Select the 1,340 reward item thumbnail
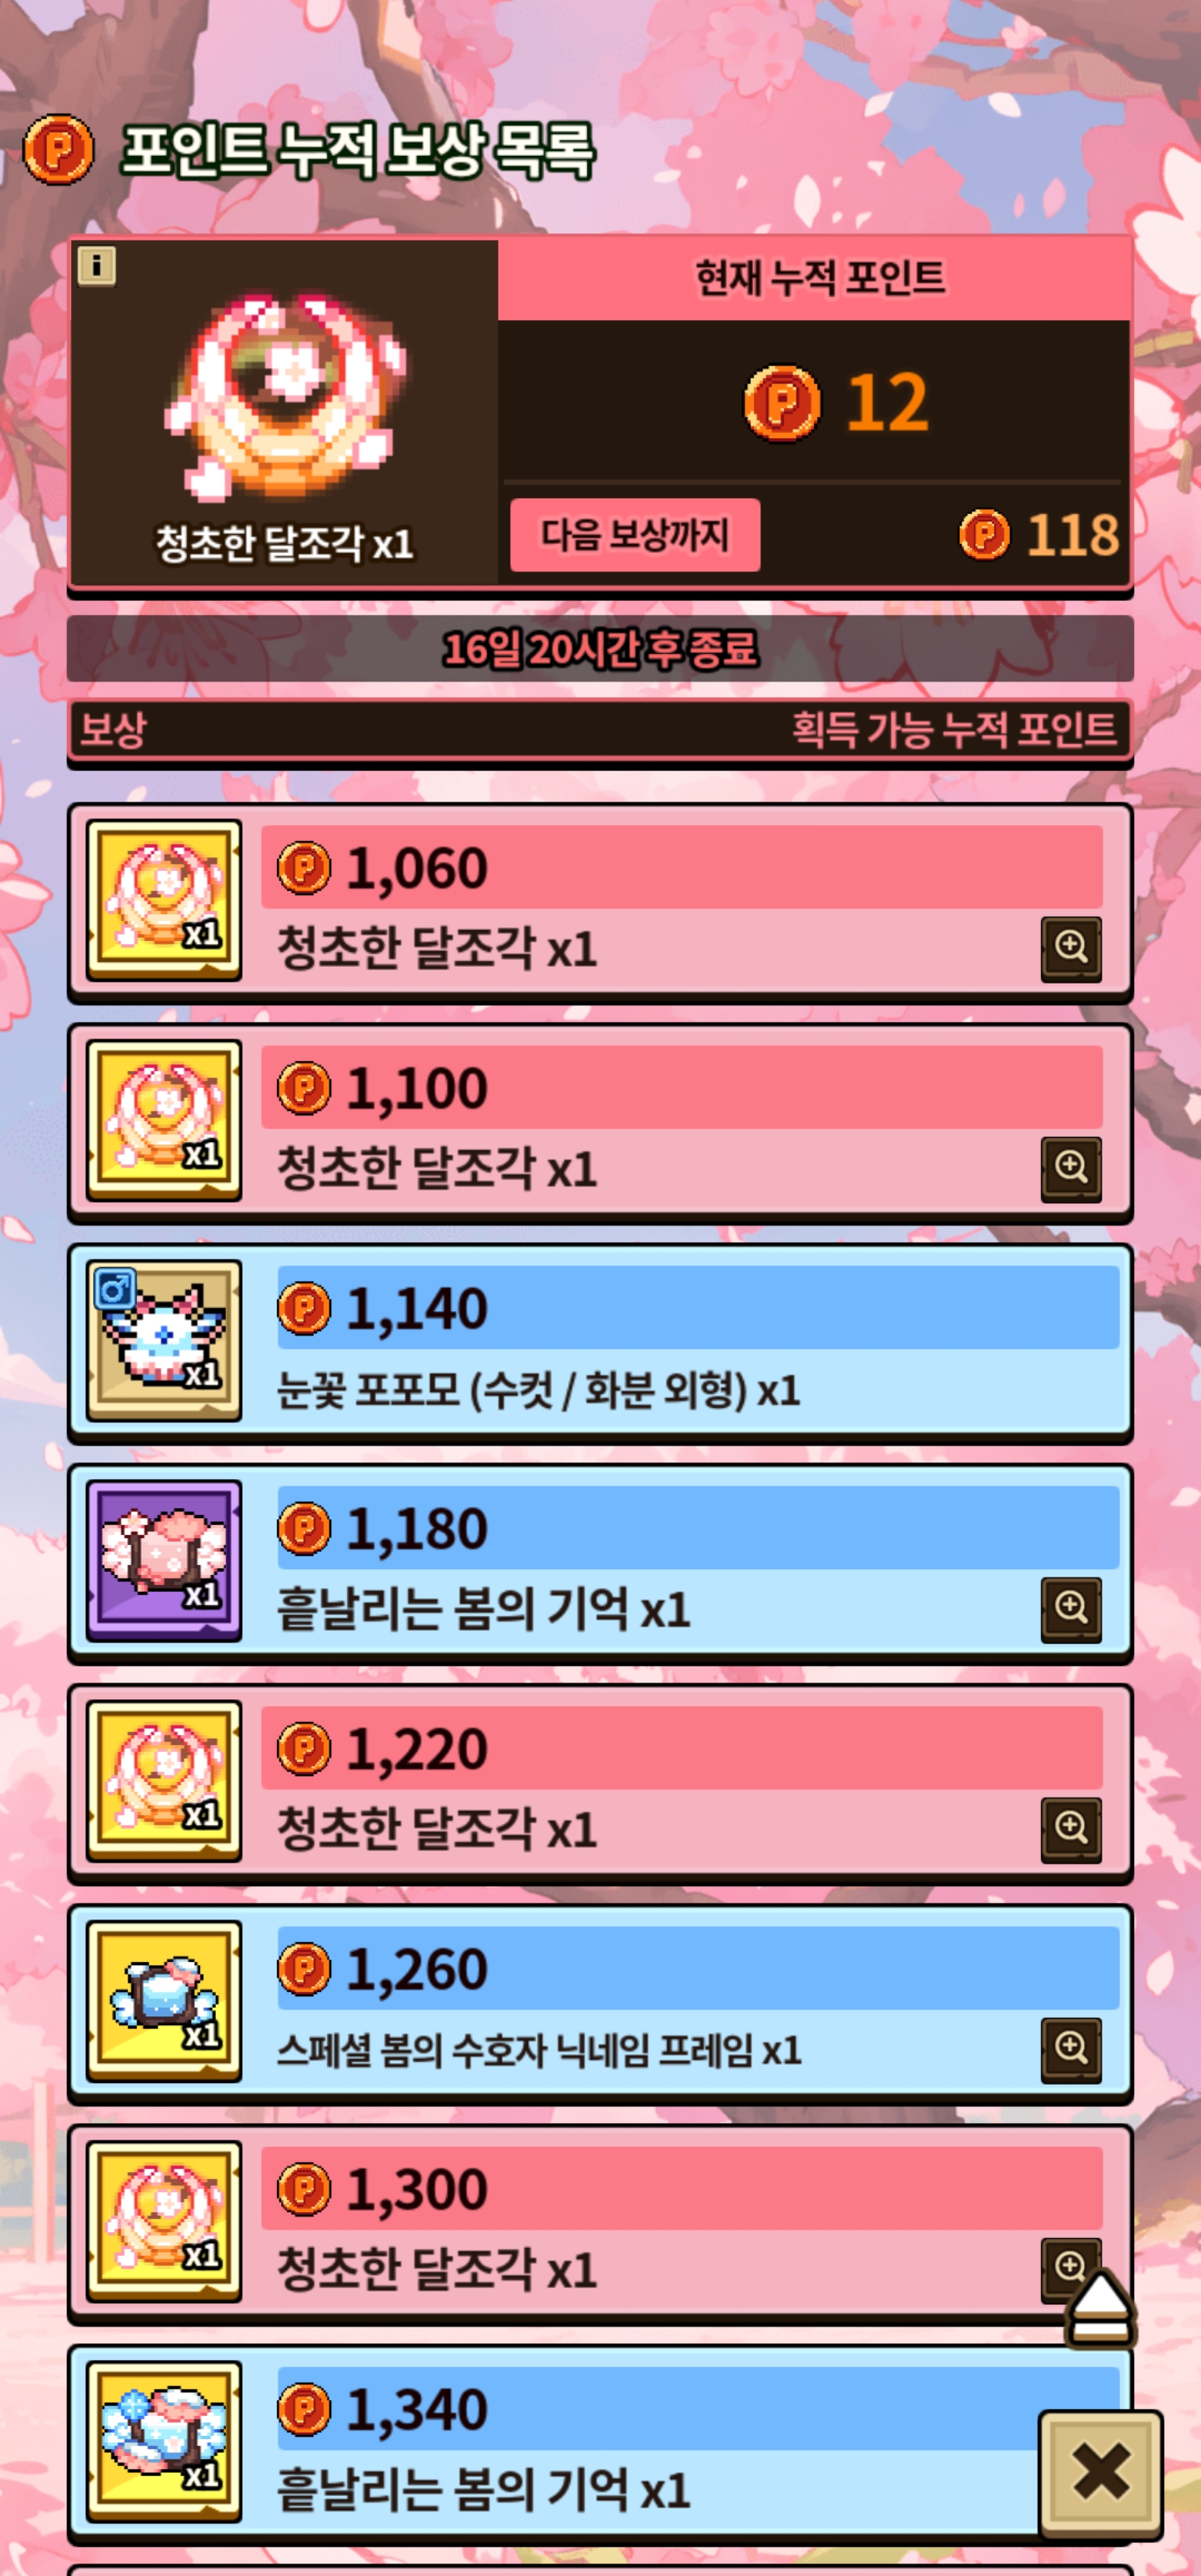The height and width of the screenshot is (2576, 1201). (164, 2440)
